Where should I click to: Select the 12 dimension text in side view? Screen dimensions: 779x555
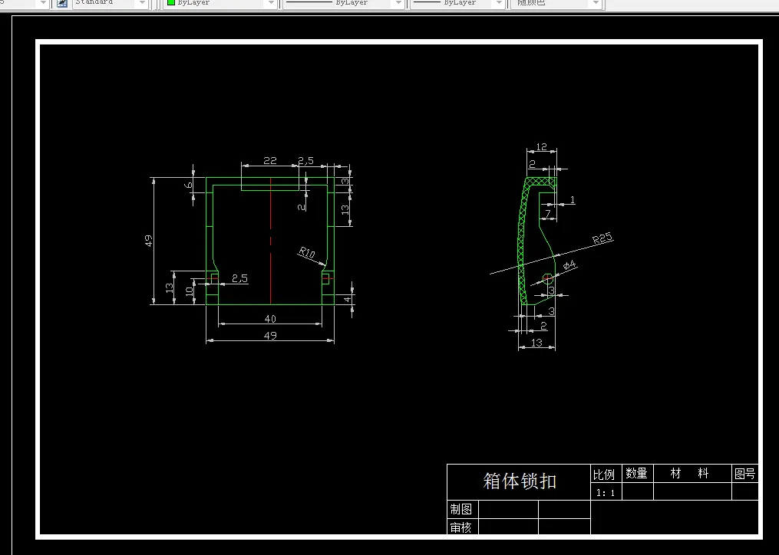542,147
